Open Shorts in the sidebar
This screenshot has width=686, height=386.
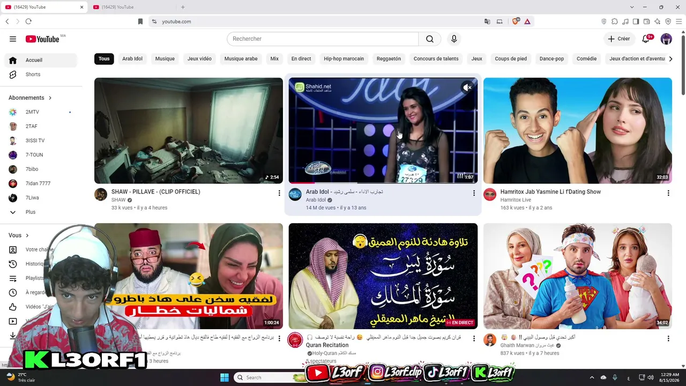click(x=41, y=75)
